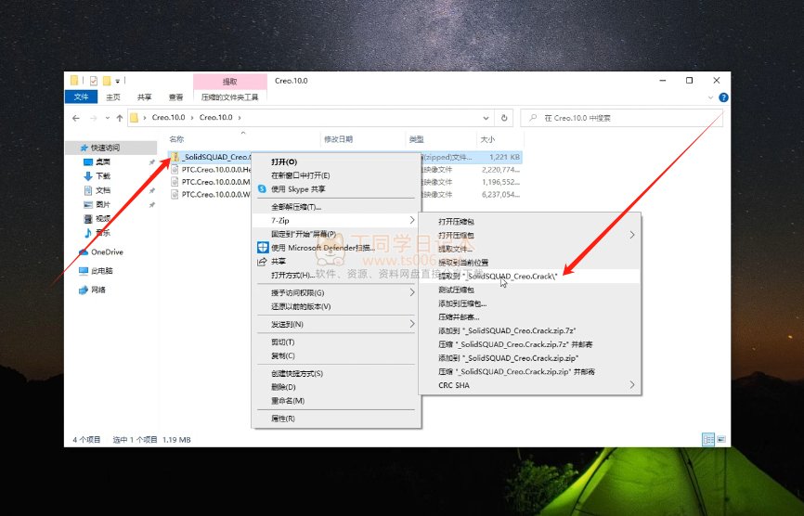The image size is (804, 516).
Task: Go back with the back arrow
Action: click(x=76, y=118)
